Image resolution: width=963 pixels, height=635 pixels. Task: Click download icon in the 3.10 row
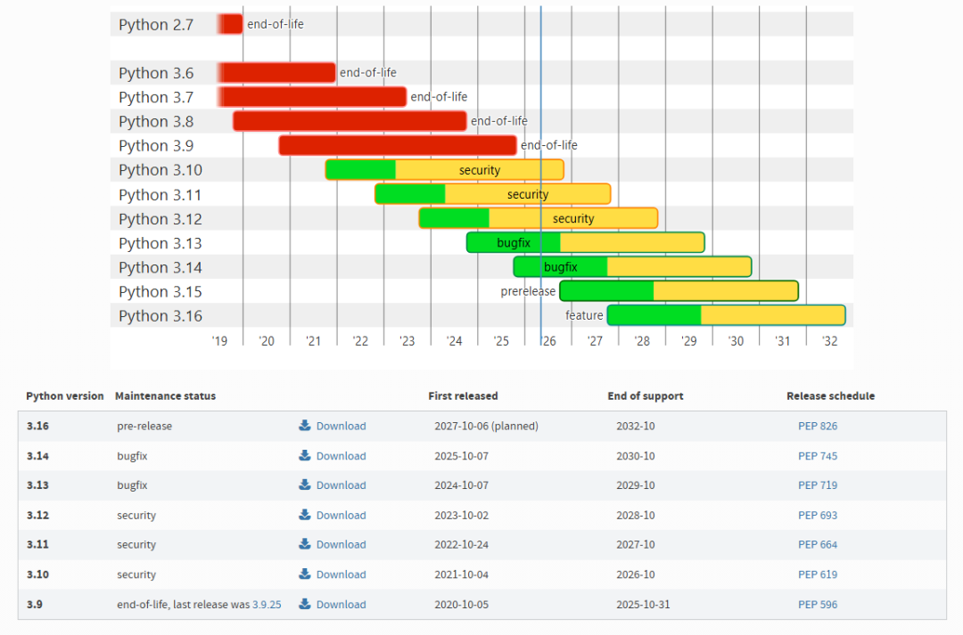(x=305, y=574)
